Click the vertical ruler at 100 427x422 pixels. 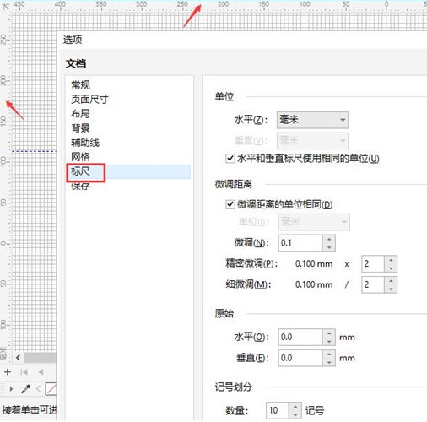tap(3, 162)
